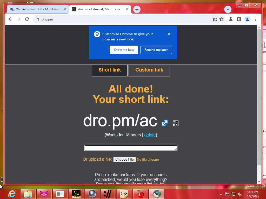Open the pink cat app on taskbar
The width and height of the screenshot is (266, 199).
click(44, 194)
